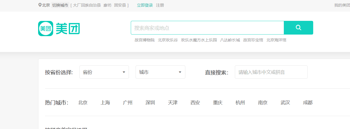Image resolution: width=350 pixels, height=129 pixels.
Task: Select nearby city 大厂回族自治县
Action: [x=87, y=5]
